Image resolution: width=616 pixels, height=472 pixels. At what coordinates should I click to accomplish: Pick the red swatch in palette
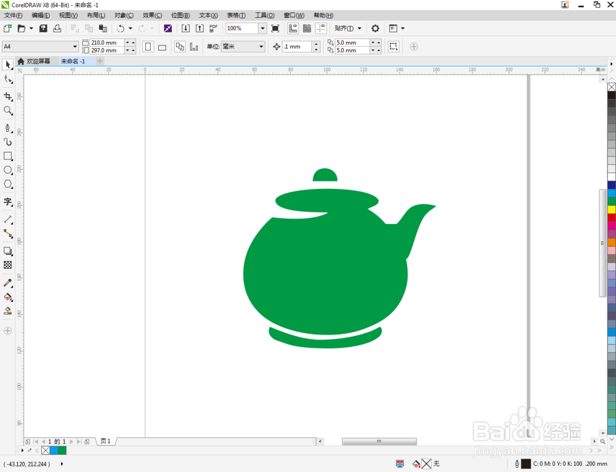coord(612,218)
